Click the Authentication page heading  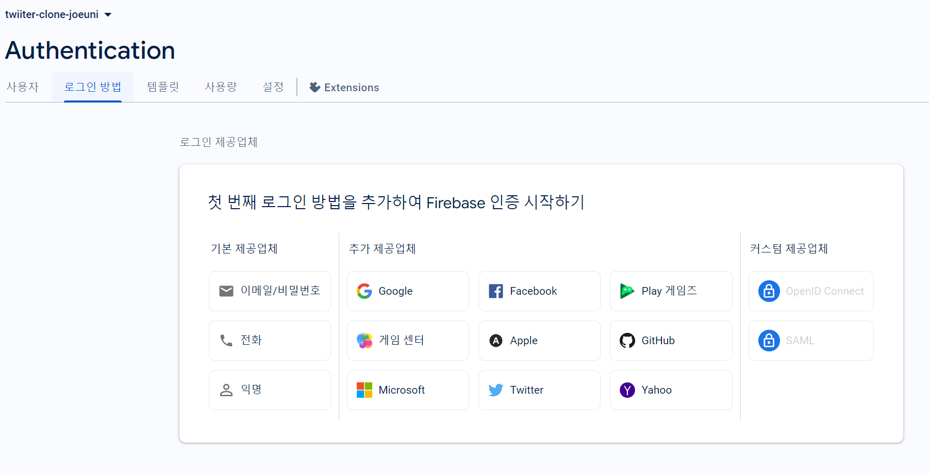pyautogui.click(x=90, y=50)
